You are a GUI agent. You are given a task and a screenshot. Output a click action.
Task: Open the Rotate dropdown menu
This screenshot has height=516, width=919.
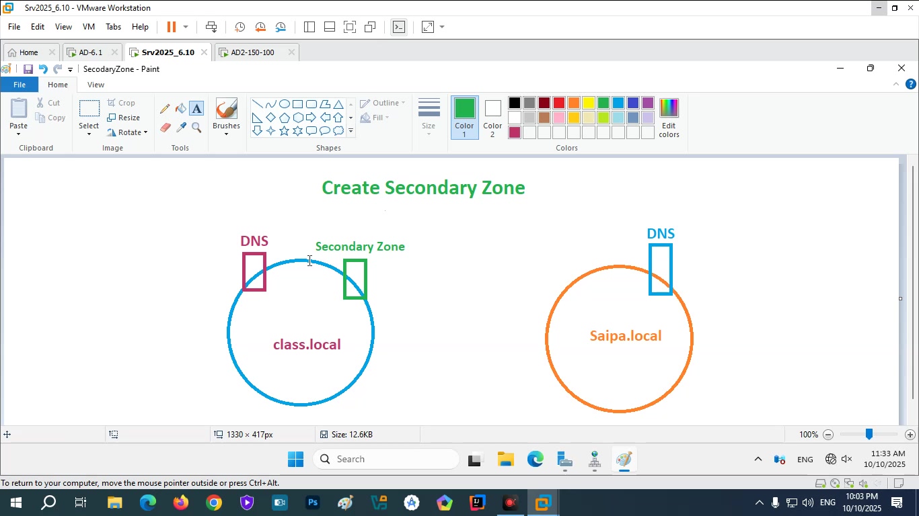pos(145,132)
